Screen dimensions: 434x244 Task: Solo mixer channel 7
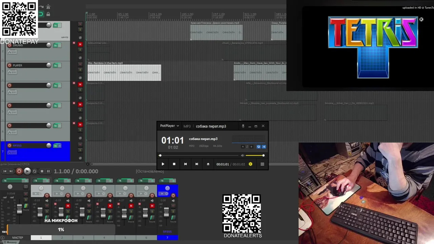click(x=173, y=211)
